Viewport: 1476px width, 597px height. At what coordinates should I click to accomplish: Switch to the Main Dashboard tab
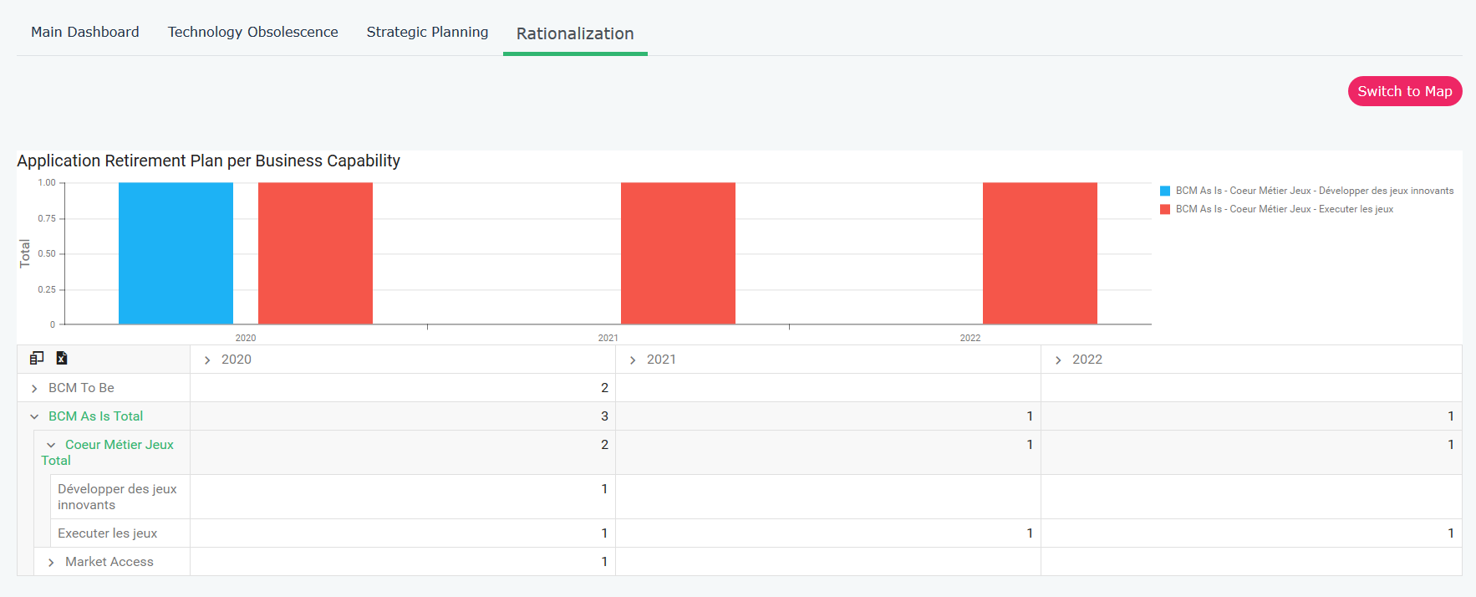85,32
